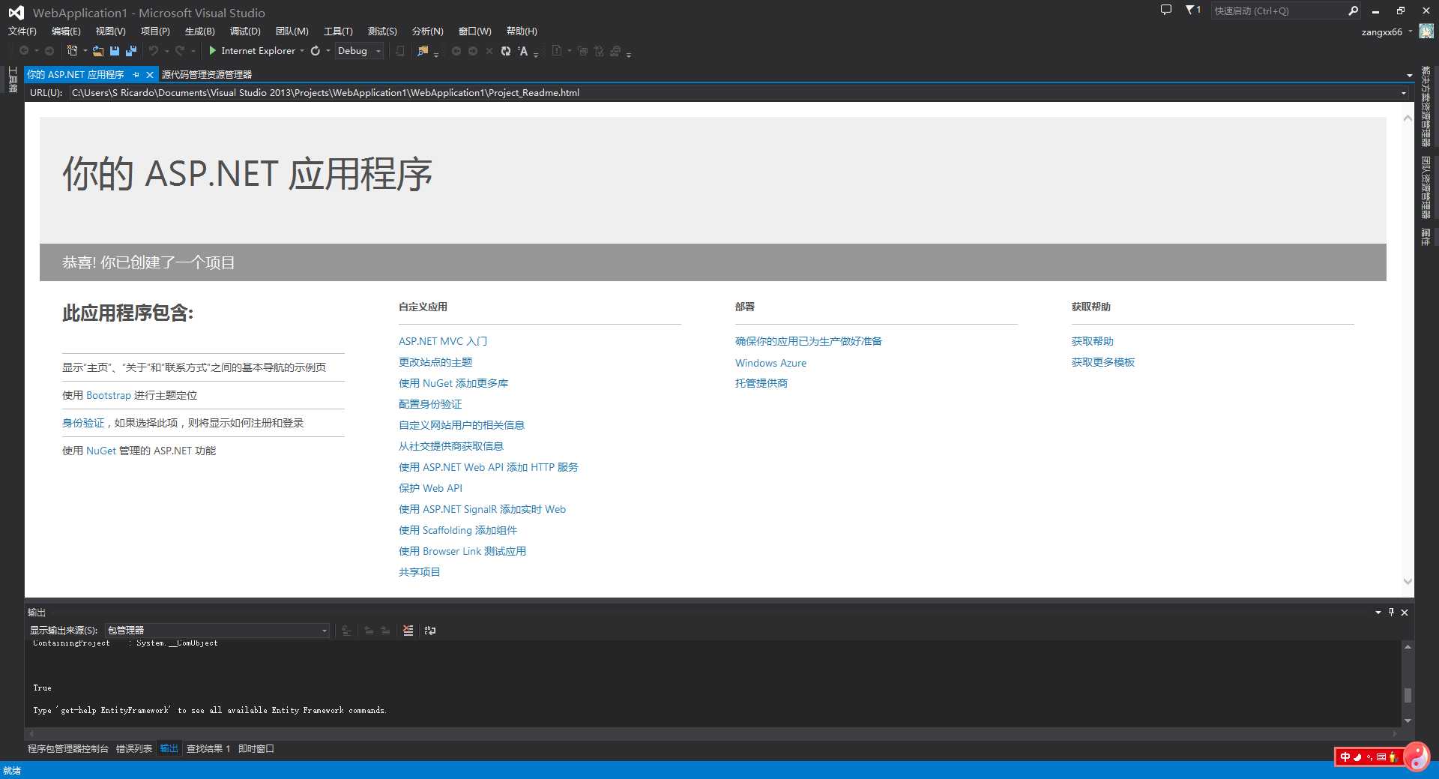Open the 解决方案资源管理器 side panel tab
Viewport: 1439px width, 779px height.
coord(1426,106)
